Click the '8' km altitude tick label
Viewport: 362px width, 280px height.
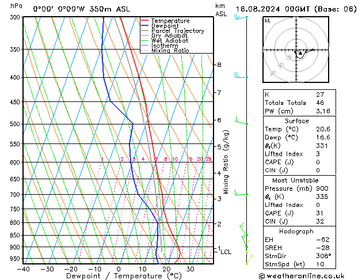click(219, 65)
